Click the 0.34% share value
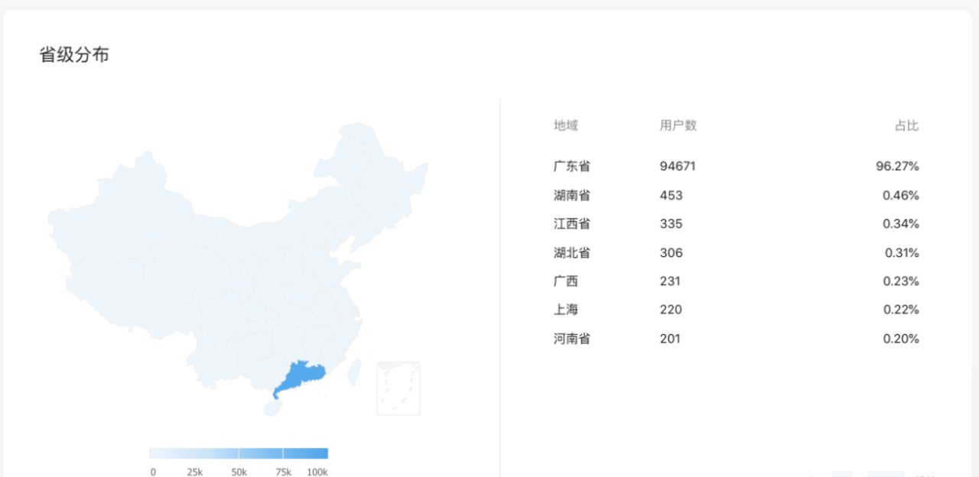This screenshot has width=979, height=477. 901,224
